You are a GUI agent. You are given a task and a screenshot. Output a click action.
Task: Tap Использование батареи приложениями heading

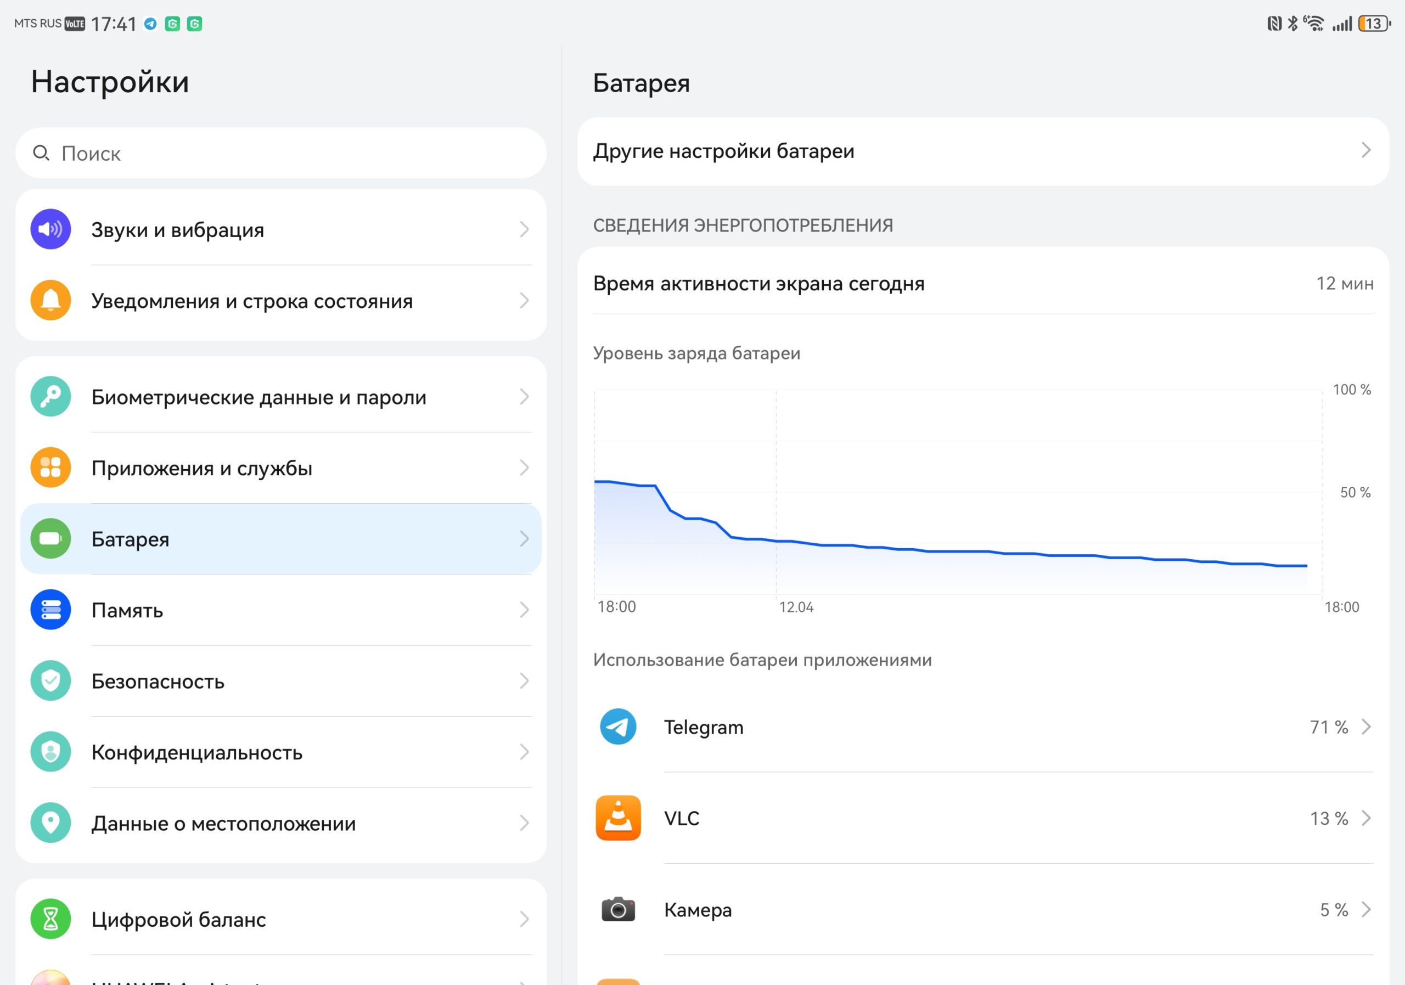pos(762,660)
